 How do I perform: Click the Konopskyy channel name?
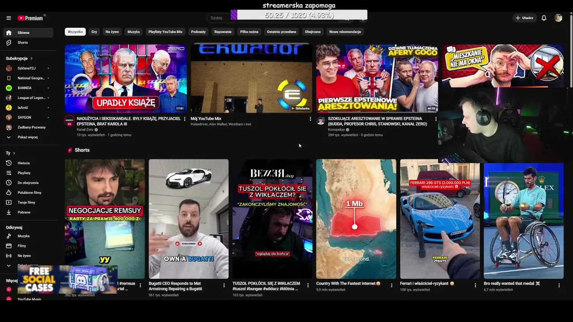[336, 130]
